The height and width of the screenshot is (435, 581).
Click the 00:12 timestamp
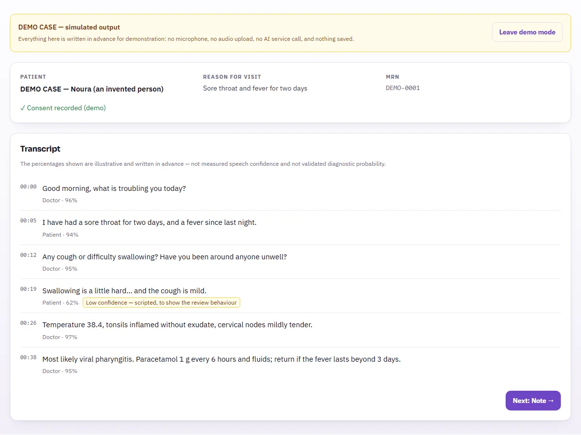(x=28, y=255)
